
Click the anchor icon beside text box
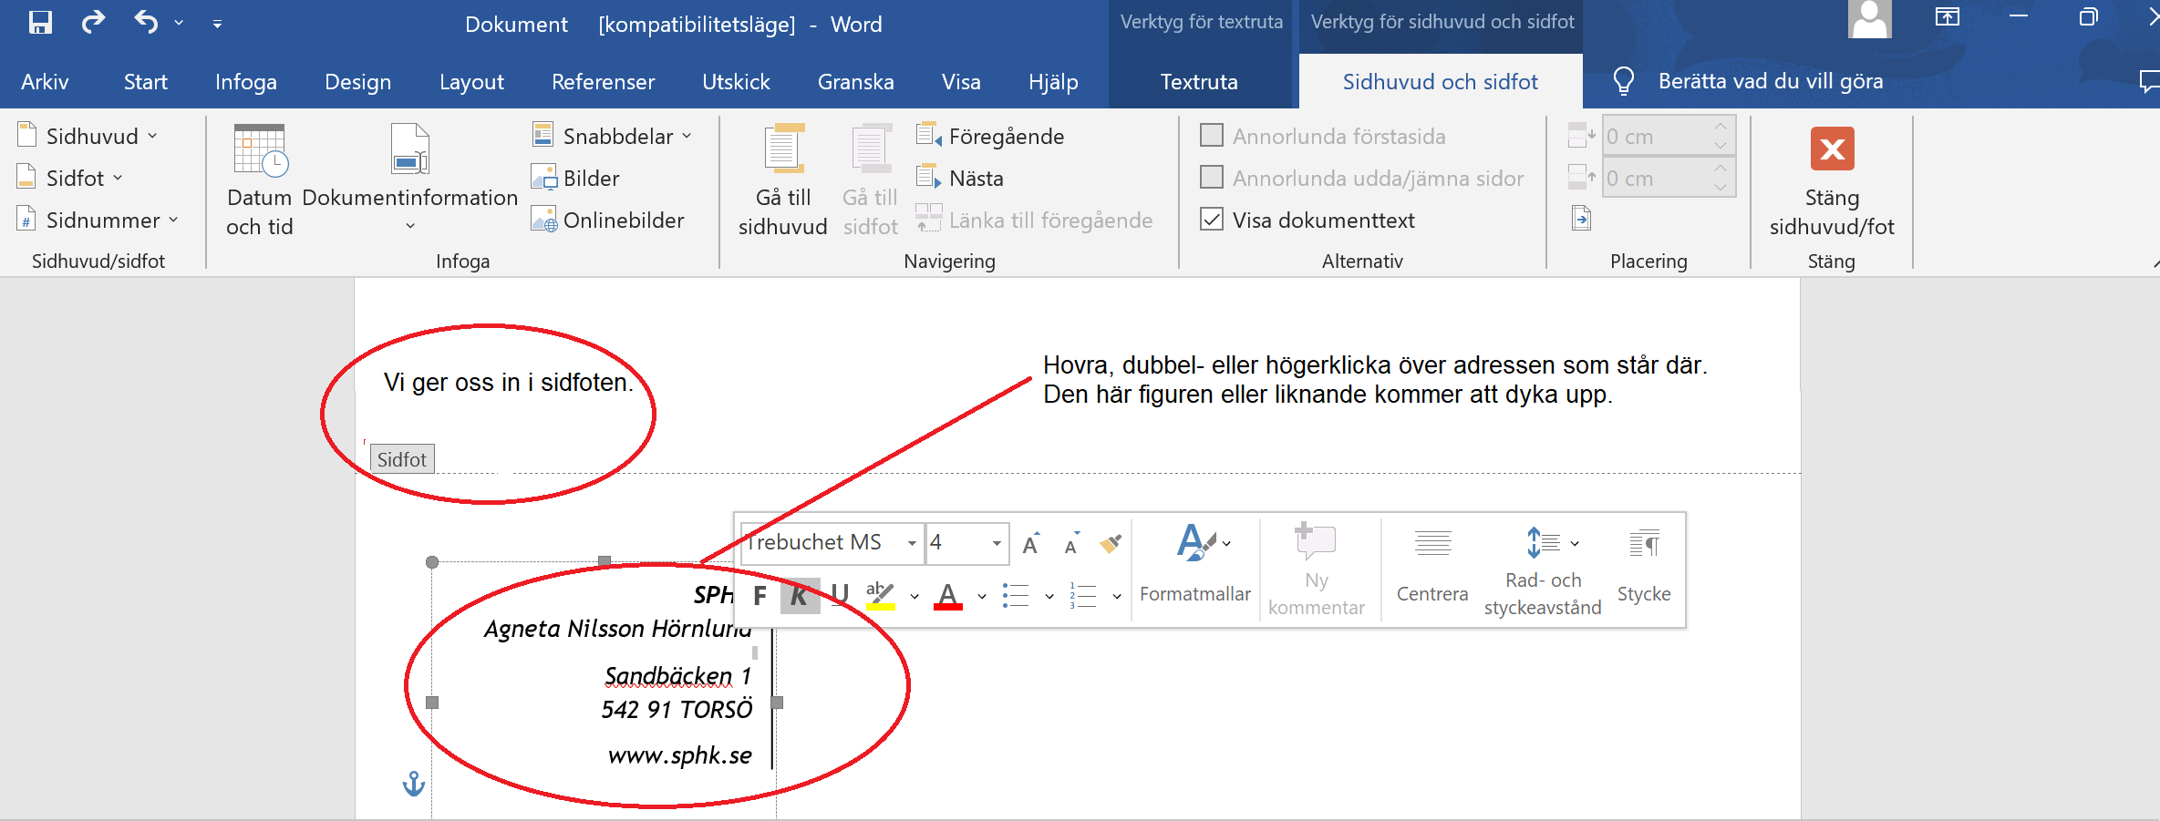414,784
